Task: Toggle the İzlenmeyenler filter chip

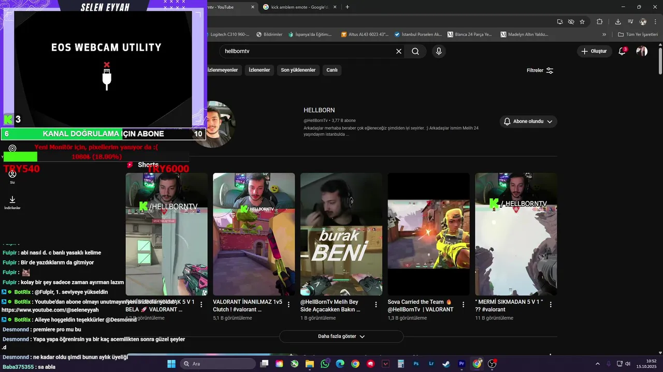Action: click(223, 70)
